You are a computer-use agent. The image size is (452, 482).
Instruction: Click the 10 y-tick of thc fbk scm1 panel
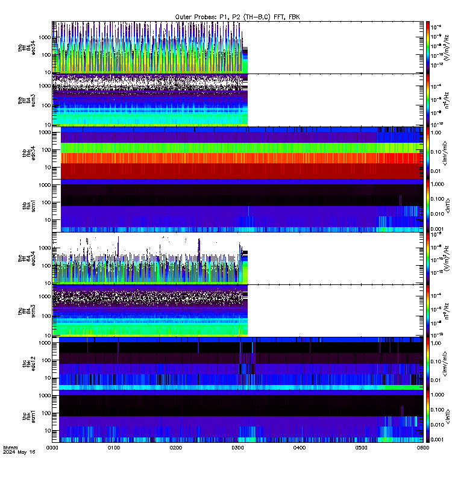(x=48, y=431)
